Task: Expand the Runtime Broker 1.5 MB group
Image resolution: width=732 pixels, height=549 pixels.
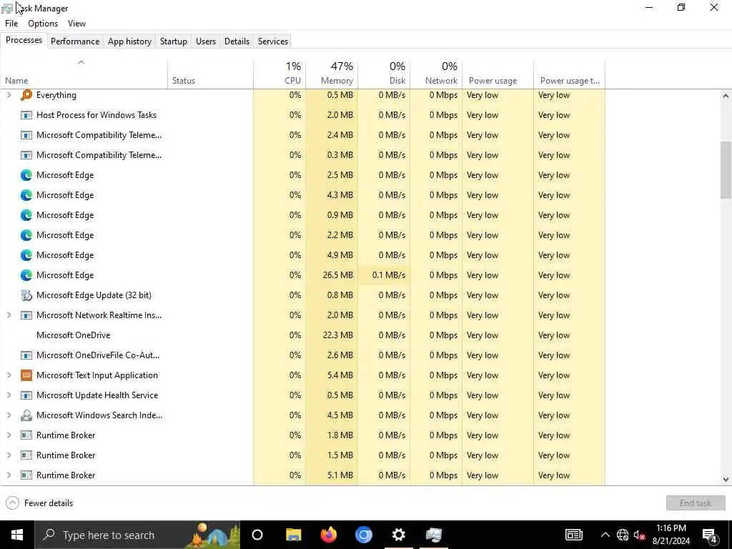Action: [x=9, y=455]
